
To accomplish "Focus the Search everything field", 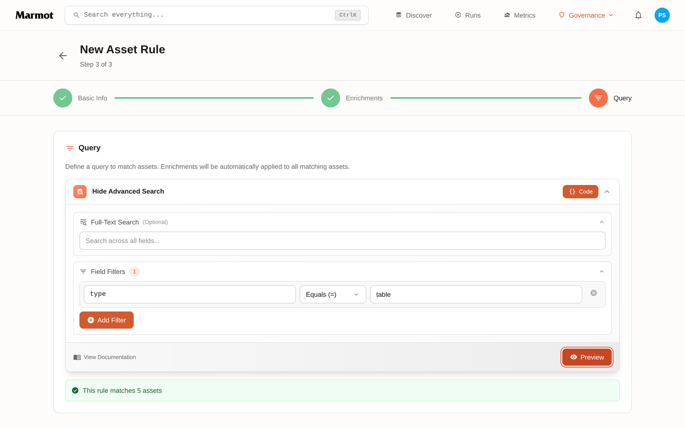I will 216,15.
